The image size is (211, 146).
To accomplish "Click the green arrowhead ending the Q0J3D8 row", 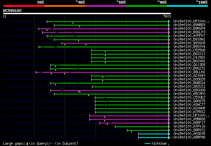I will click(x=169, y=65).
